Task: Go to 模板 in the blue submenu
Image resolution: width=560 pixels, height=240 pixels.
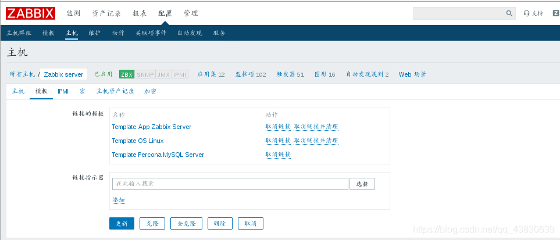Action: point(48,33)
